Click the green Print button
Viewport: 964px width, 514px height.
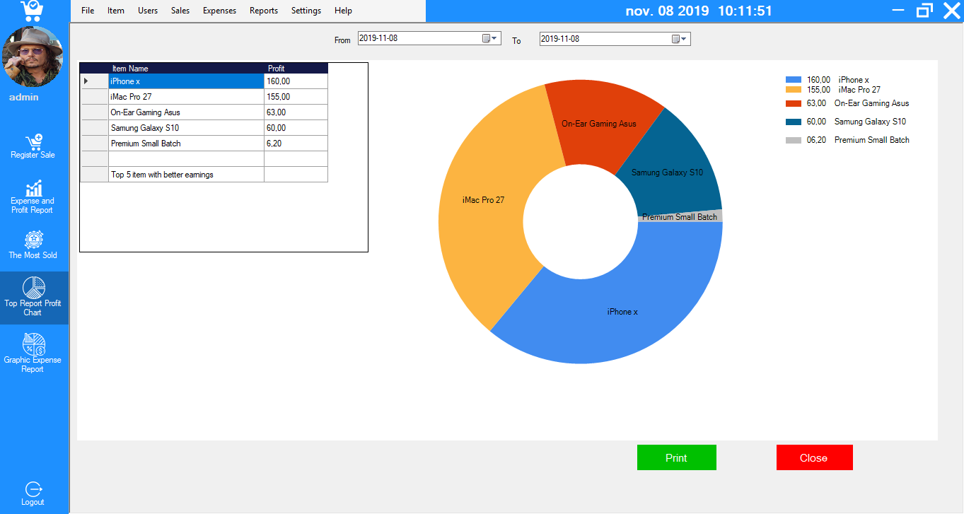coord(676,457)
